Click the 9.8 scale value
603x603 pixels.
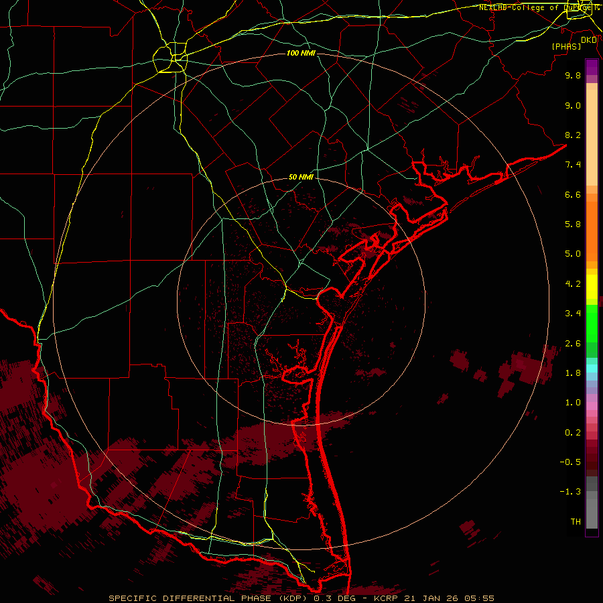coord(573,75)
